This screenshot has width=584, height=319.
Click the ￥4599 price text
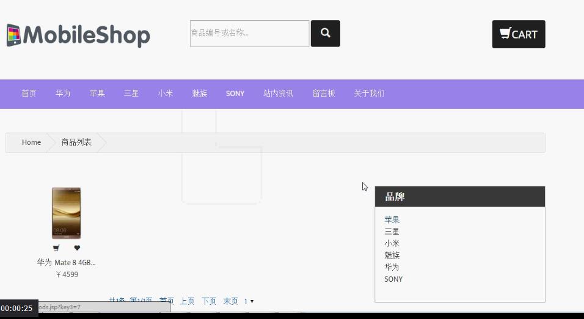point(67,274)
